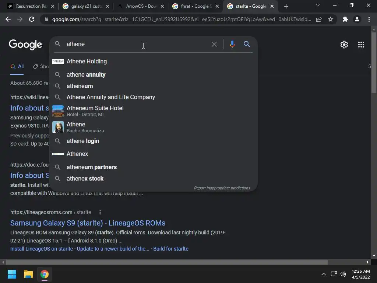Open Google quick settings gear
Image resolution: width=377 pixels, height=283 pixels.
[x=344, y=45]
